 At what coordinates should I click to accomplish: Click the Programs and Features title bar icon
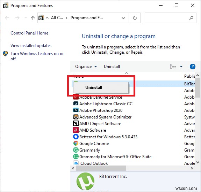pos(6,6)
